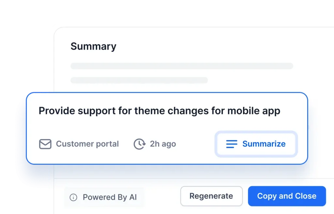334x214 pixels.
Task: Click the second summary placeholder line
Action: pos(139,80)
